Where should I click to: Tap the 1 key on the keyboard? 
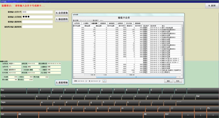[45, 91]
